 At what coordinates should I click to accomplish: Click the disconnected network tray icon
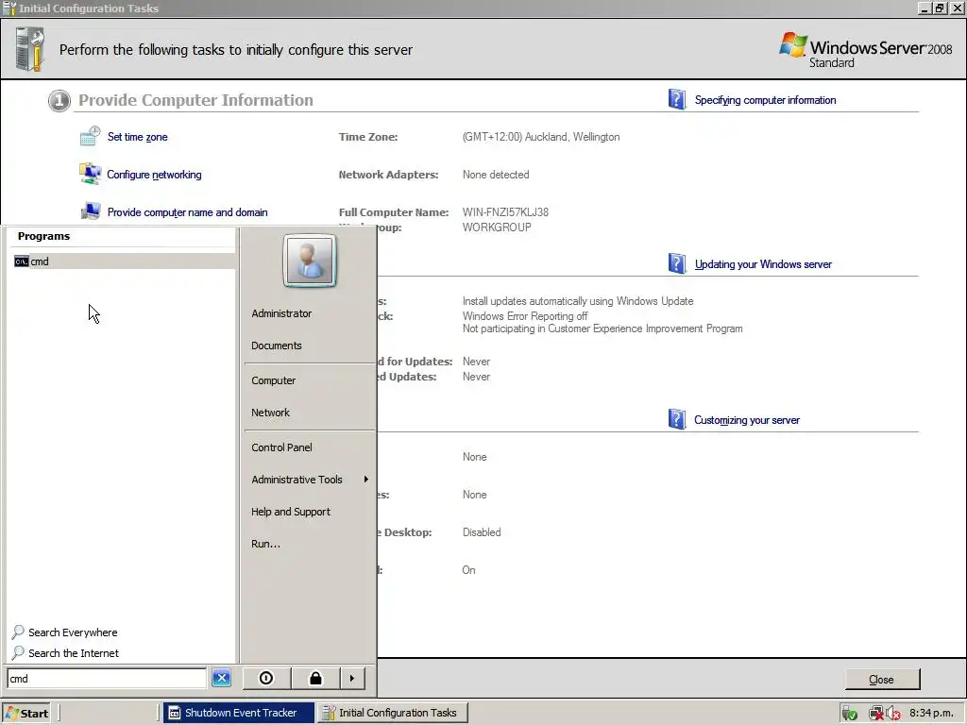point(876,714)
